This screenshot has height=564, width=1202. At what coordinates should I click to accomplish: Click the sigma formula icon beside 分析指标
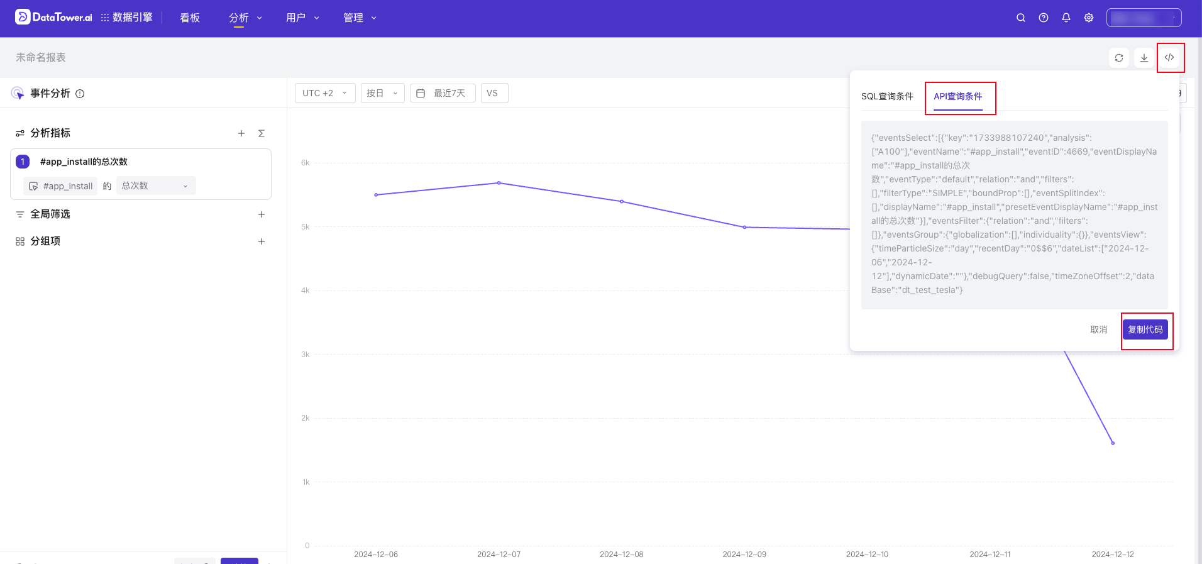tap(262, 133)
